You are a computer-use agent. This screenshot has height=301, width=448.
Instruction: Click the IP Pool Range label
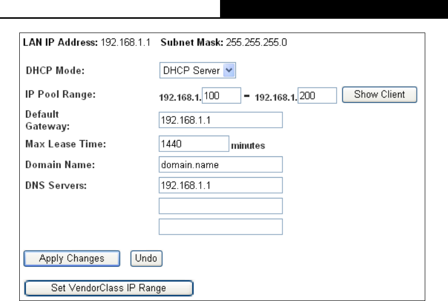(x=60, y=94)
